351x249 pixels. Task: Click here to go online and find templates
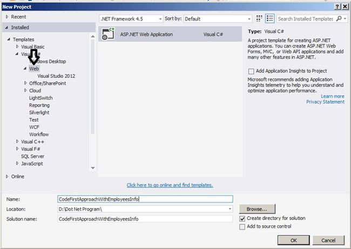point(170,185)
